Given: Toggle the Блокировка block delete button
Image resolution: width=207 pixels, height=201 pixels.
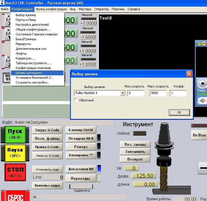Looking at the screenshot, I should tap(81, 155).
